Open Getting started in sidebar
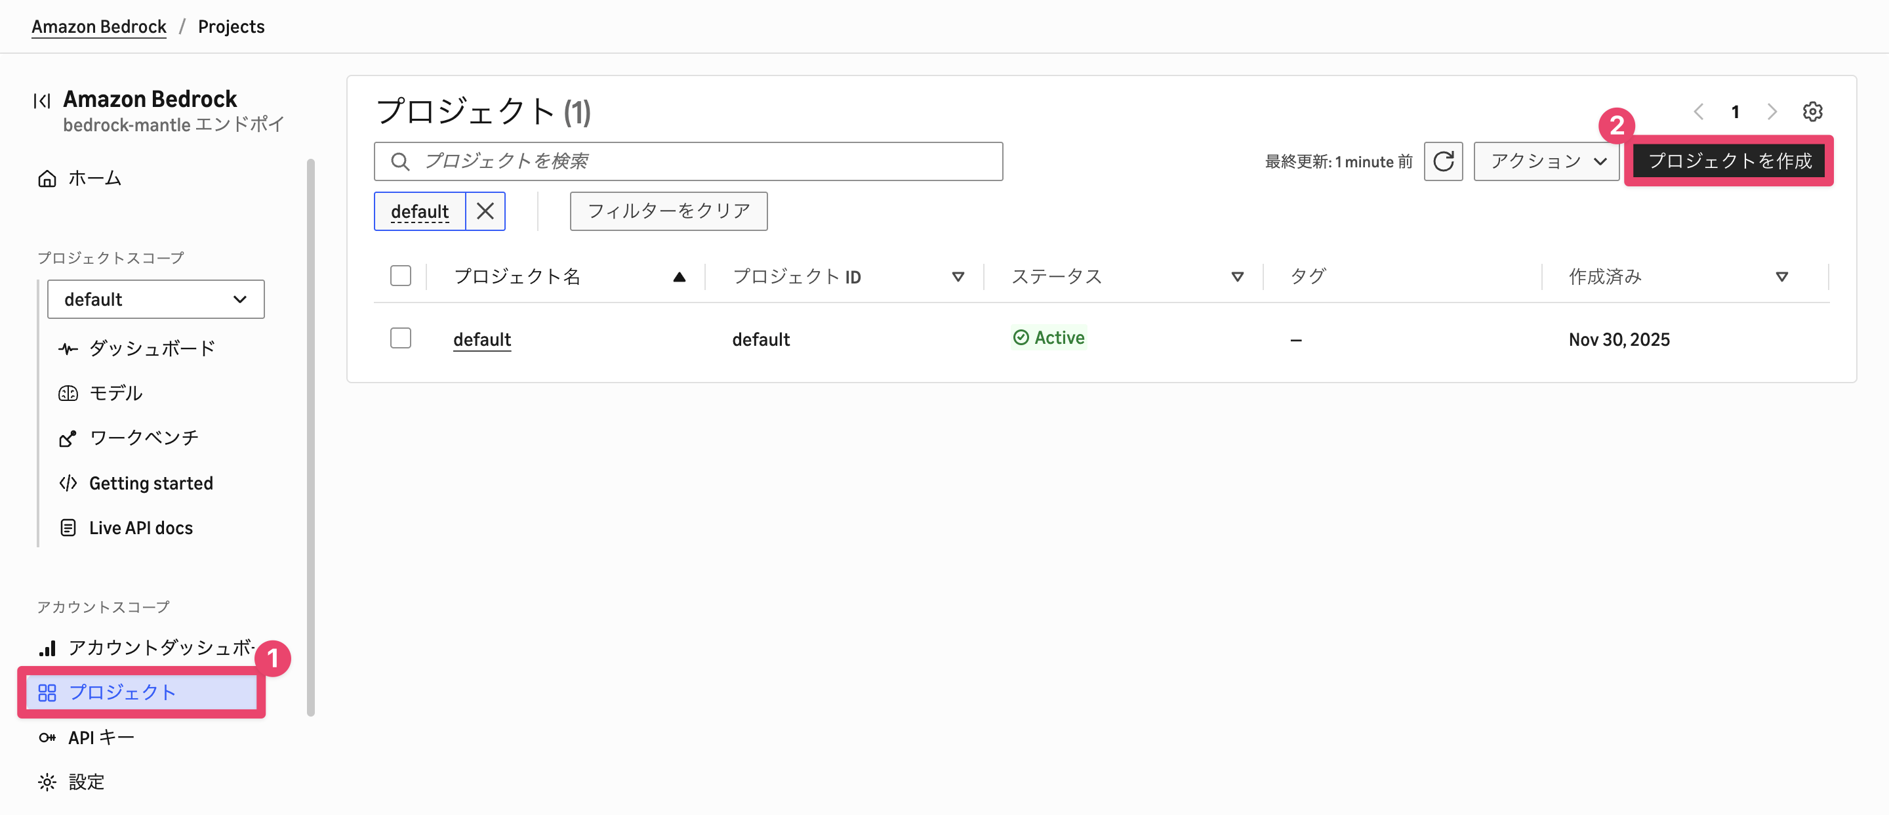Viewport: 1889px width, 815px height. pyautogui.click(x=151, y=484)
